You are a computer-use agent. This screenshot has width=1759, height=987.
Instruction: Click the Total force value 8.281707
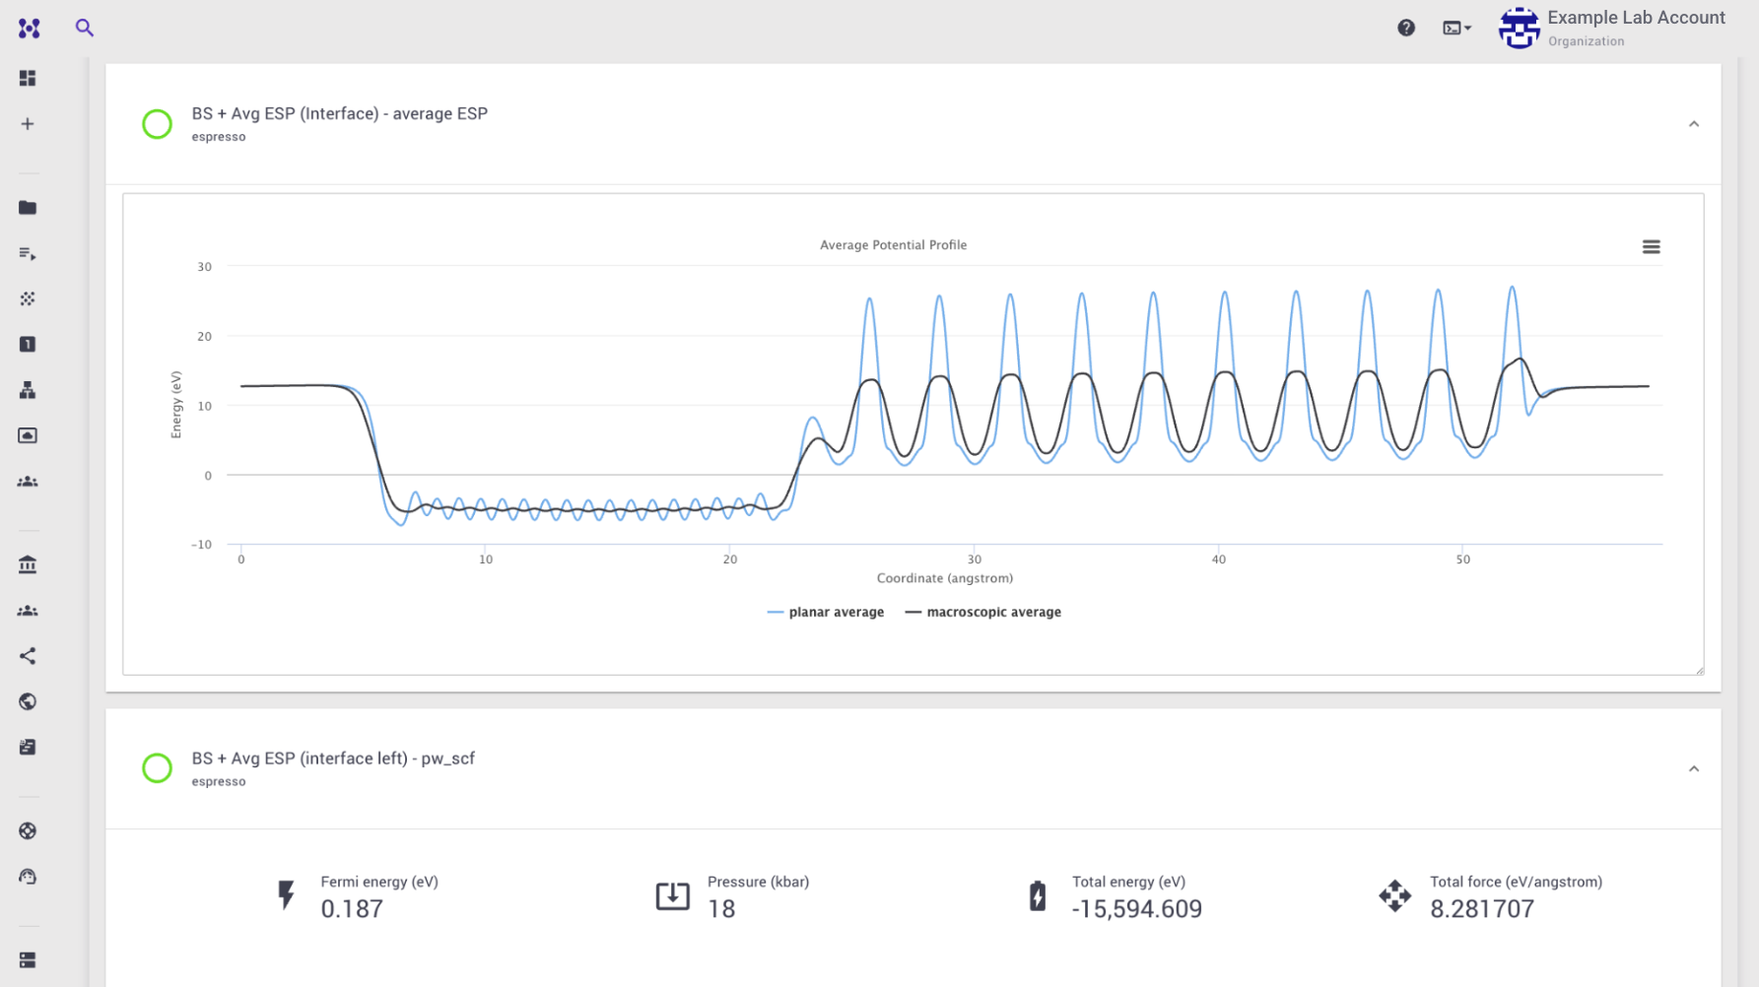1482,908
